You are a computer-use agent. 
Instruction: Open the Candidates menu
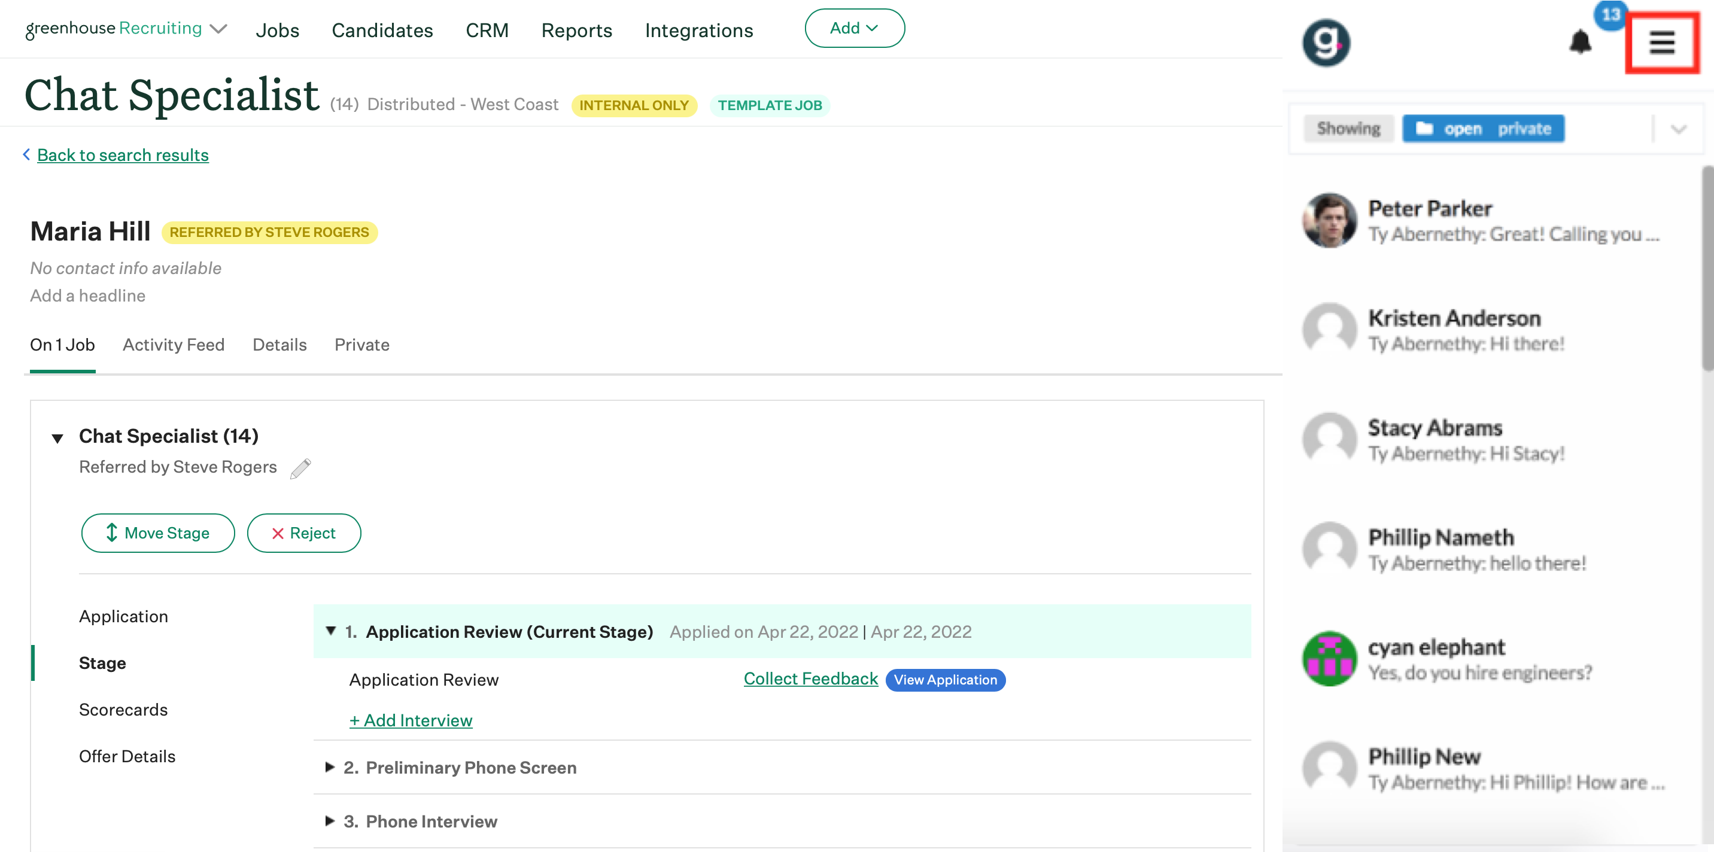pyautogui.click(x=382, y=30)
